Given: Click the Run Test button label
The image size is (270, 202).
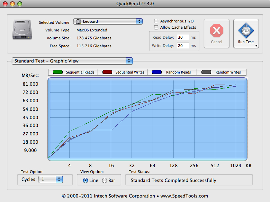Looking at the screenshot, I should pyautogui.click(x=246, y=42).
